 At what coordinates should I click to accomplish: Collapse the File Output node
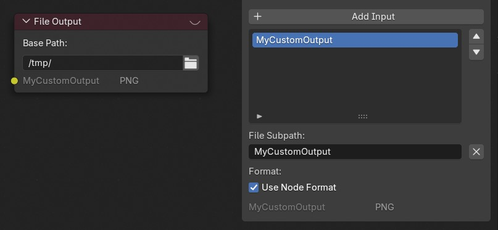point(27,21)
